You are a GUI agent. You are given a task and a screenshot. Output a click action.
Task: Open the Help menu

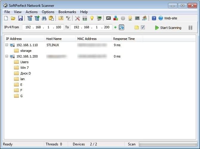[84, 12]
